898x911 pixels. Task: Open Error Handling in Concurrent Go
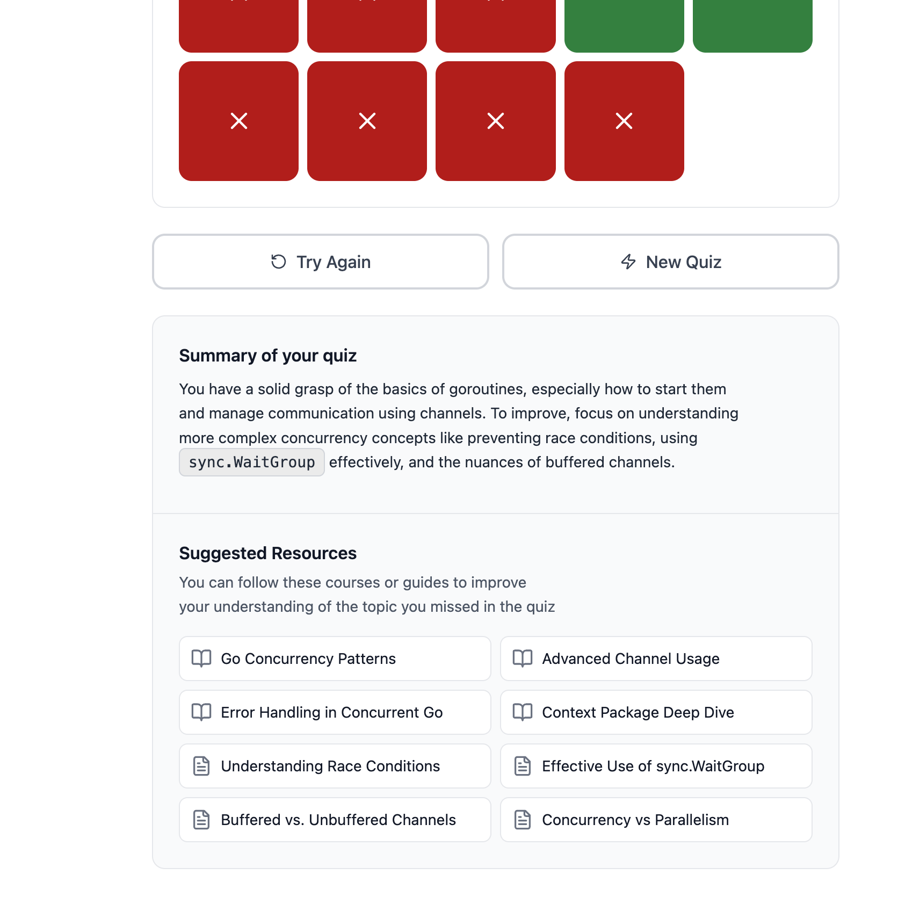[335, 712]
